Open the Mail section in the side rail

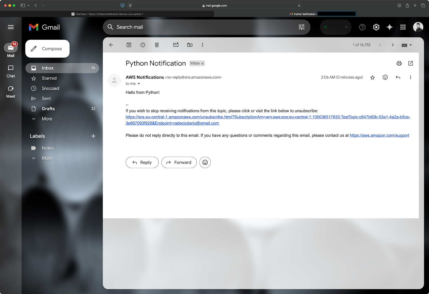(11, 50)
